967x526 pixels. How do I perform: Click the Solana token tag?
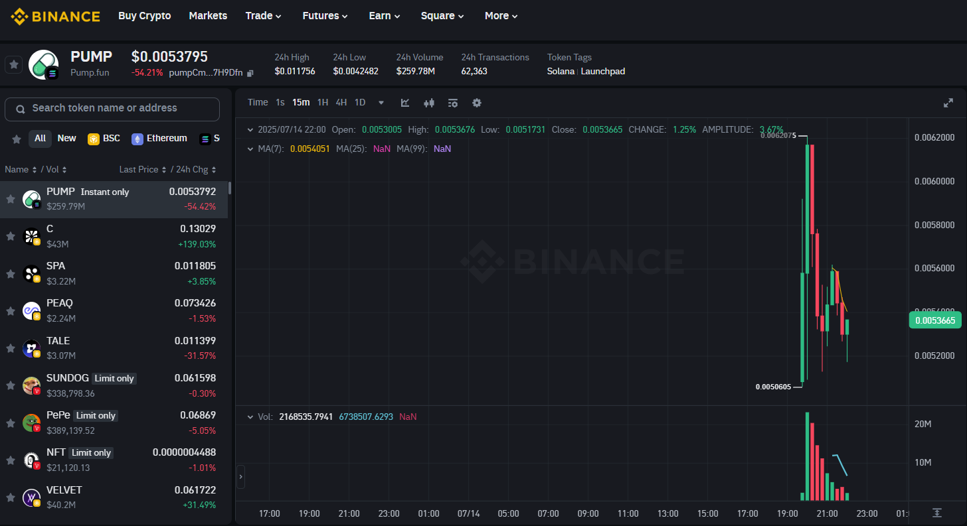[x=561, y=72]
